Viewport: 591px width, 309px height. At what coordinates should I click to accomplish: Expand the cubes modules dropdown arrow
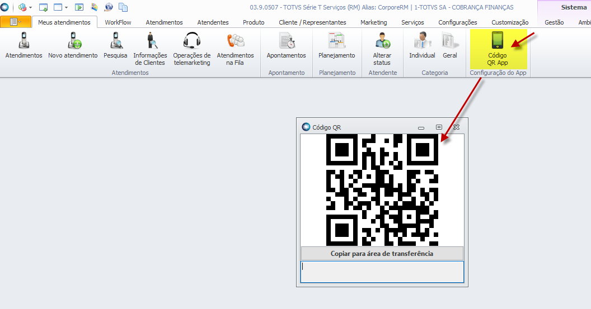coord(31,7)
